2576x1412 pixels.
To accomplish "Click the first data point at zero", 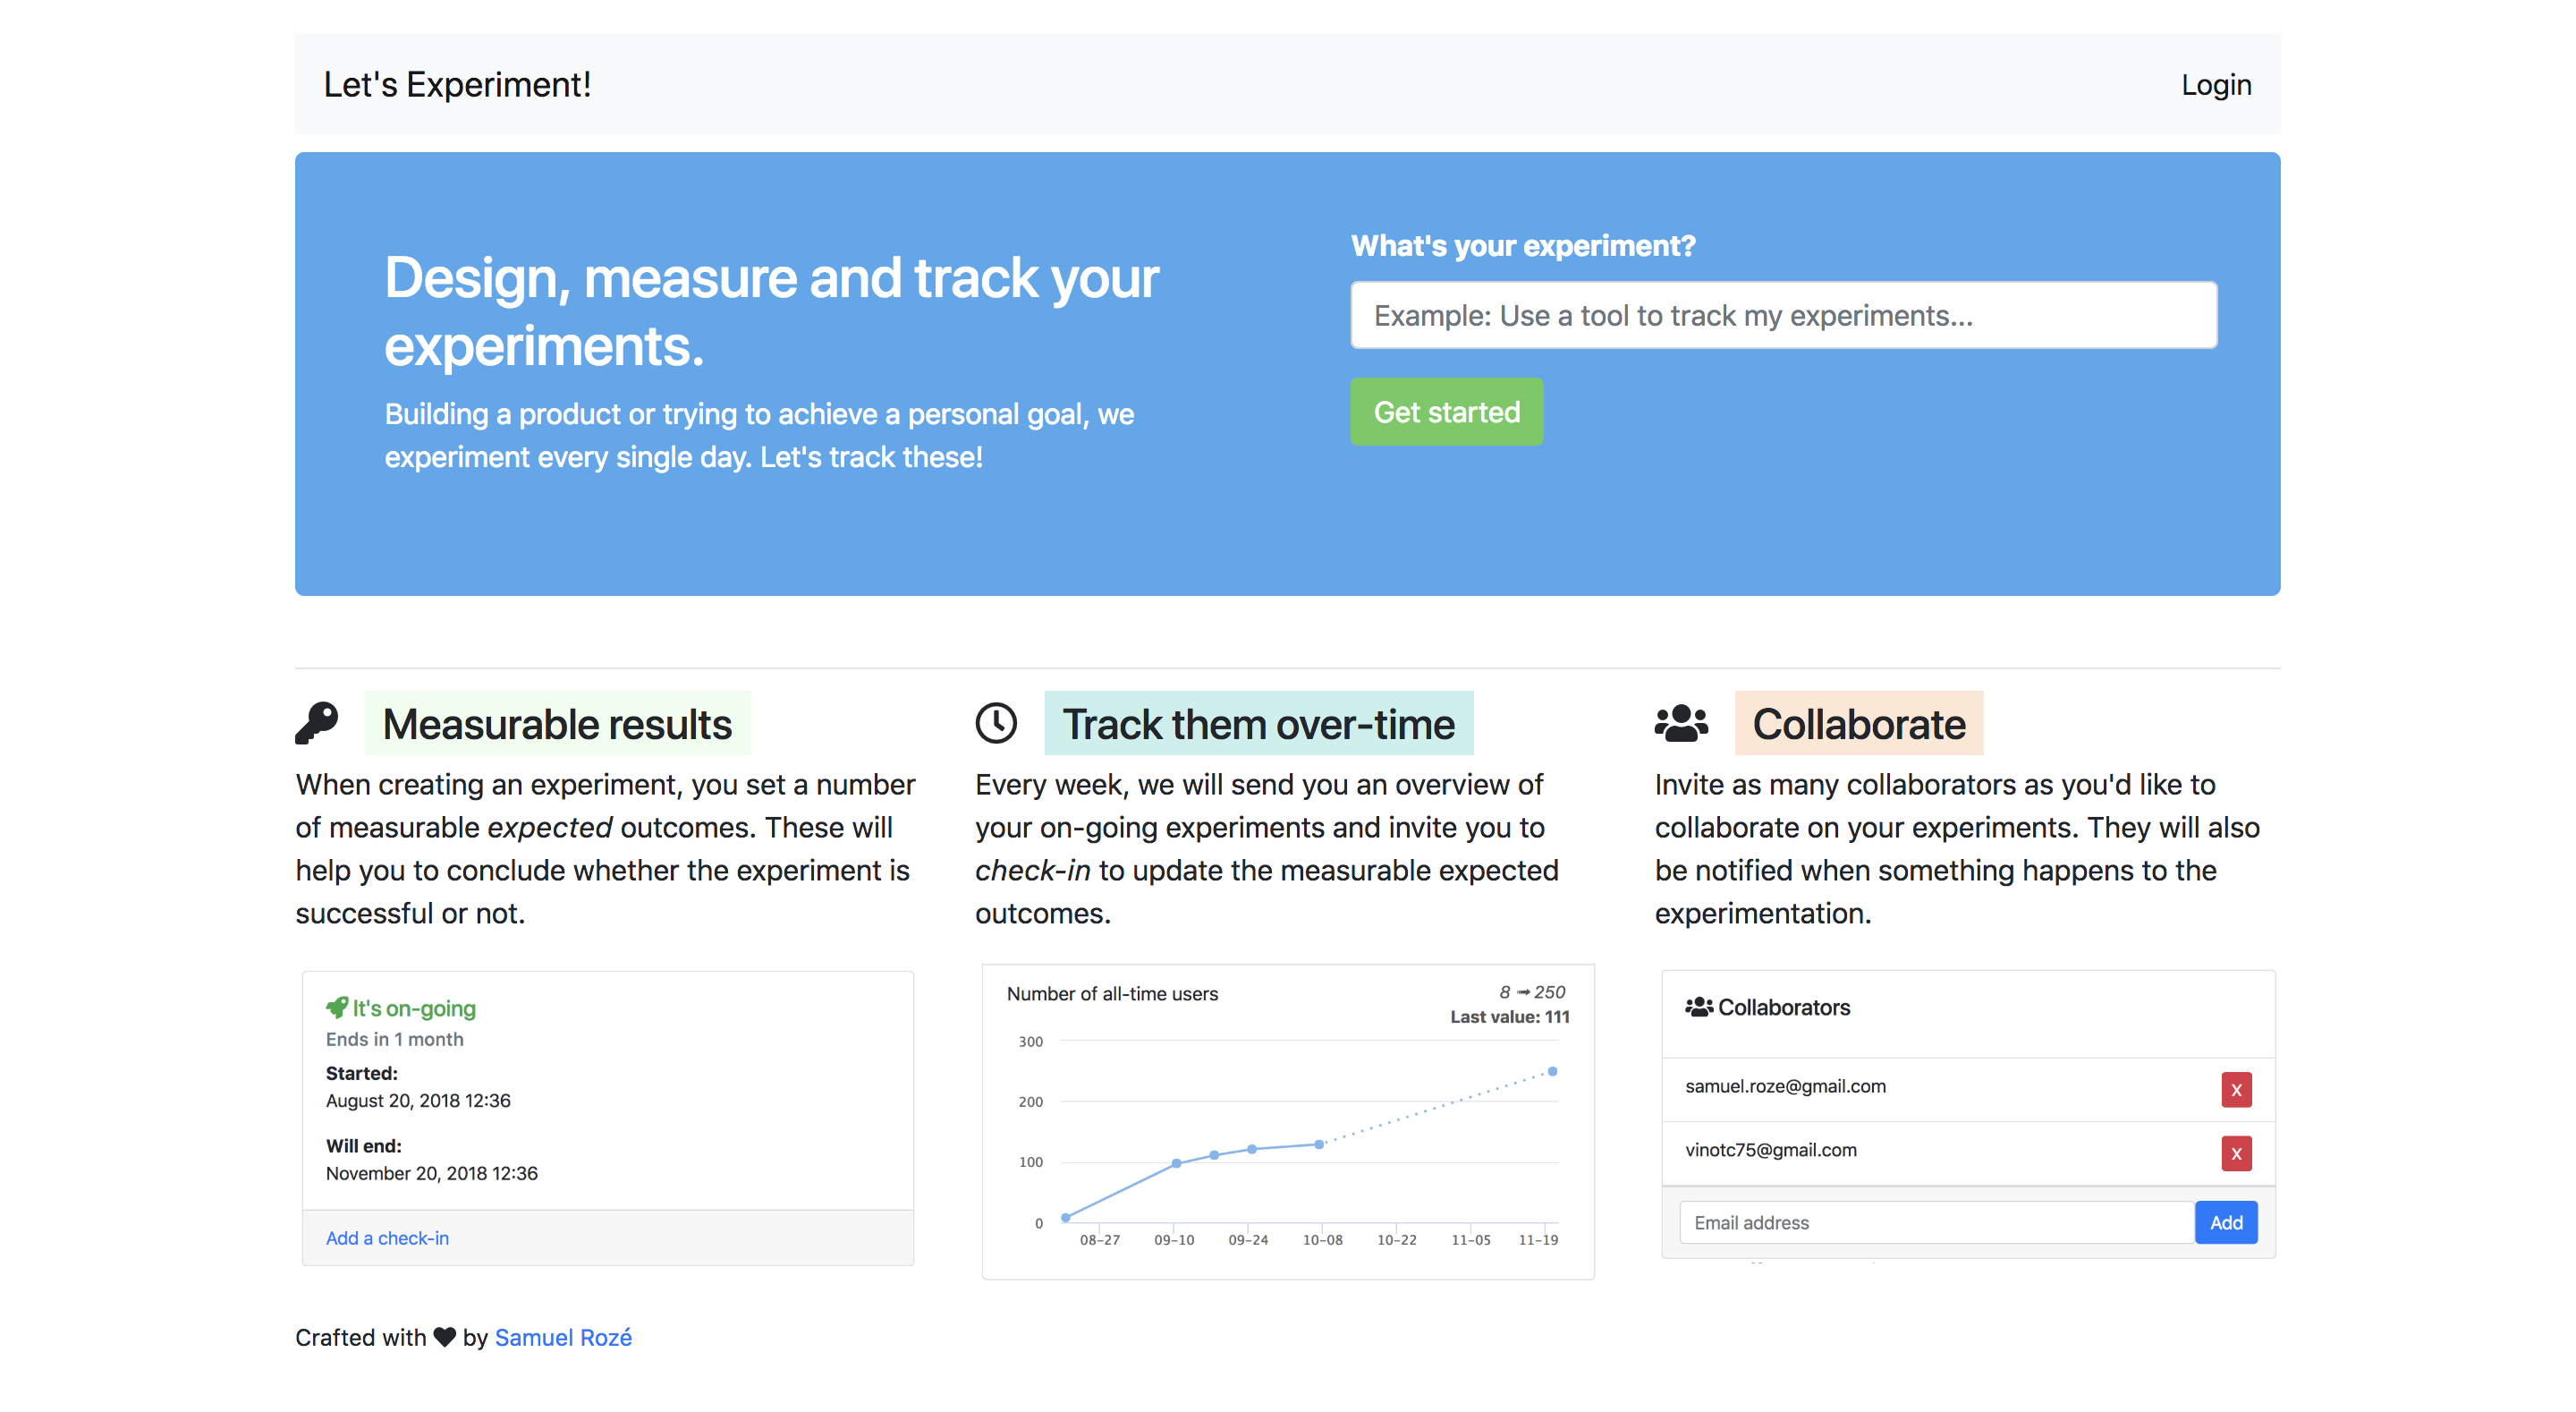I will [1066, 1218].
